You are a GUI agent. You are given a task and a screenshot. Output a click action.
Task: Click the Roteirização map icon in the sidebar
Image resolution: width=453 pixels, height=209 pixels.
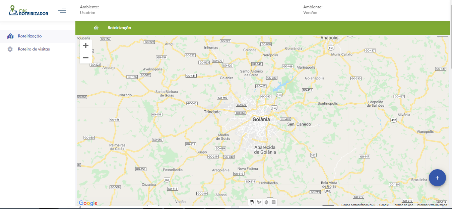coord(10,36)
